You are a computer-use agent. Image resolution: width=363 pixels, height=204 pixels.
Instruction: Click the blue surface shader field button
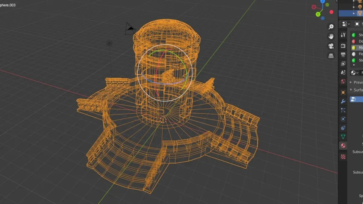coord(356,99)
